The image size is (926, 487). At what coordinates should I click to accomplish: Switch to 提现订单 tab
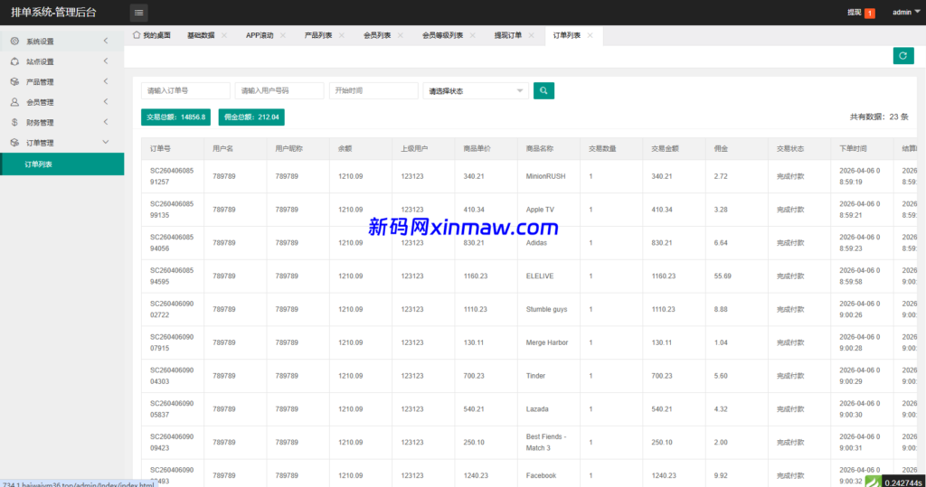pos(508,35)
